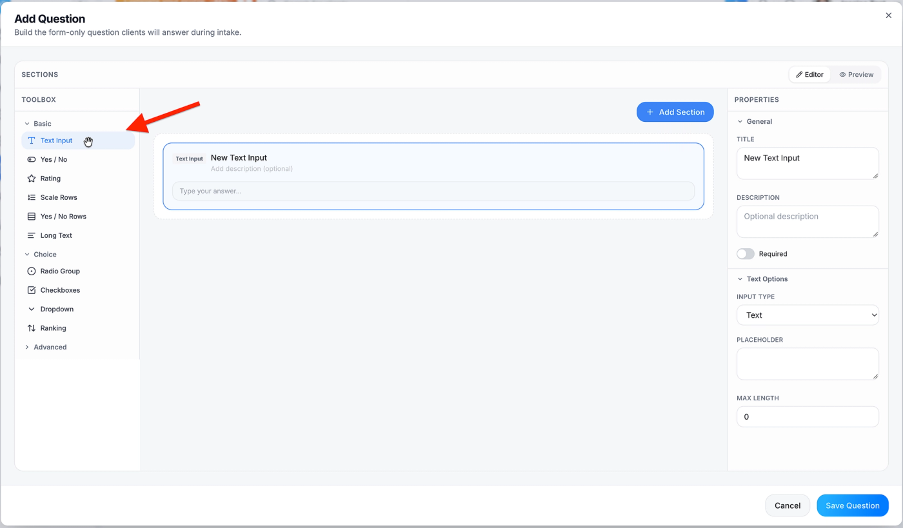
Task: Click Add description (optional) text
Action: coord(252,169)
